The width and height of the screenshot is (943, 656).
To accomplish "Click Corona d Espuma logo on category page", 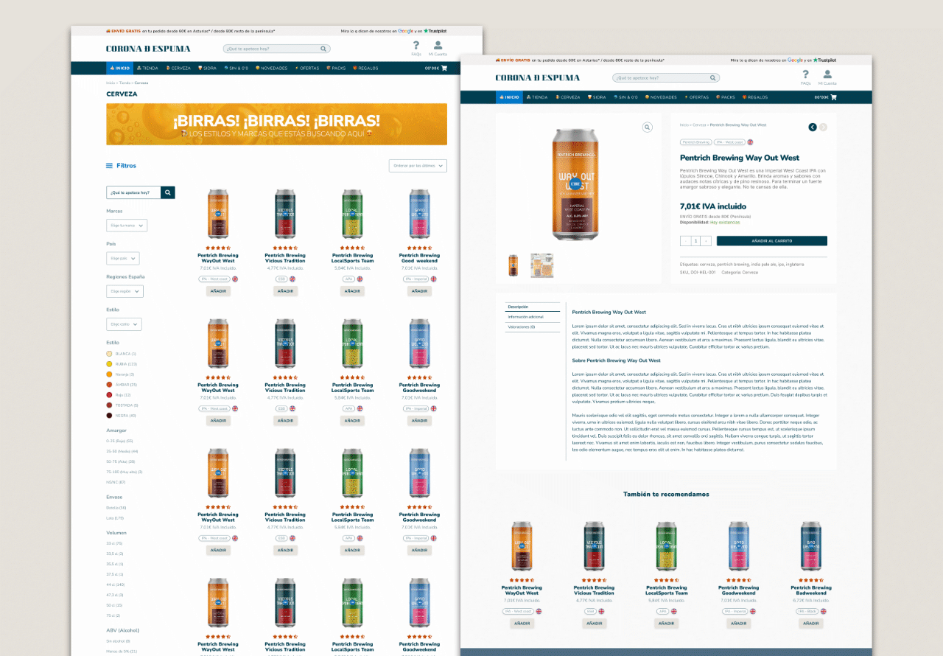I will point(148,49).
